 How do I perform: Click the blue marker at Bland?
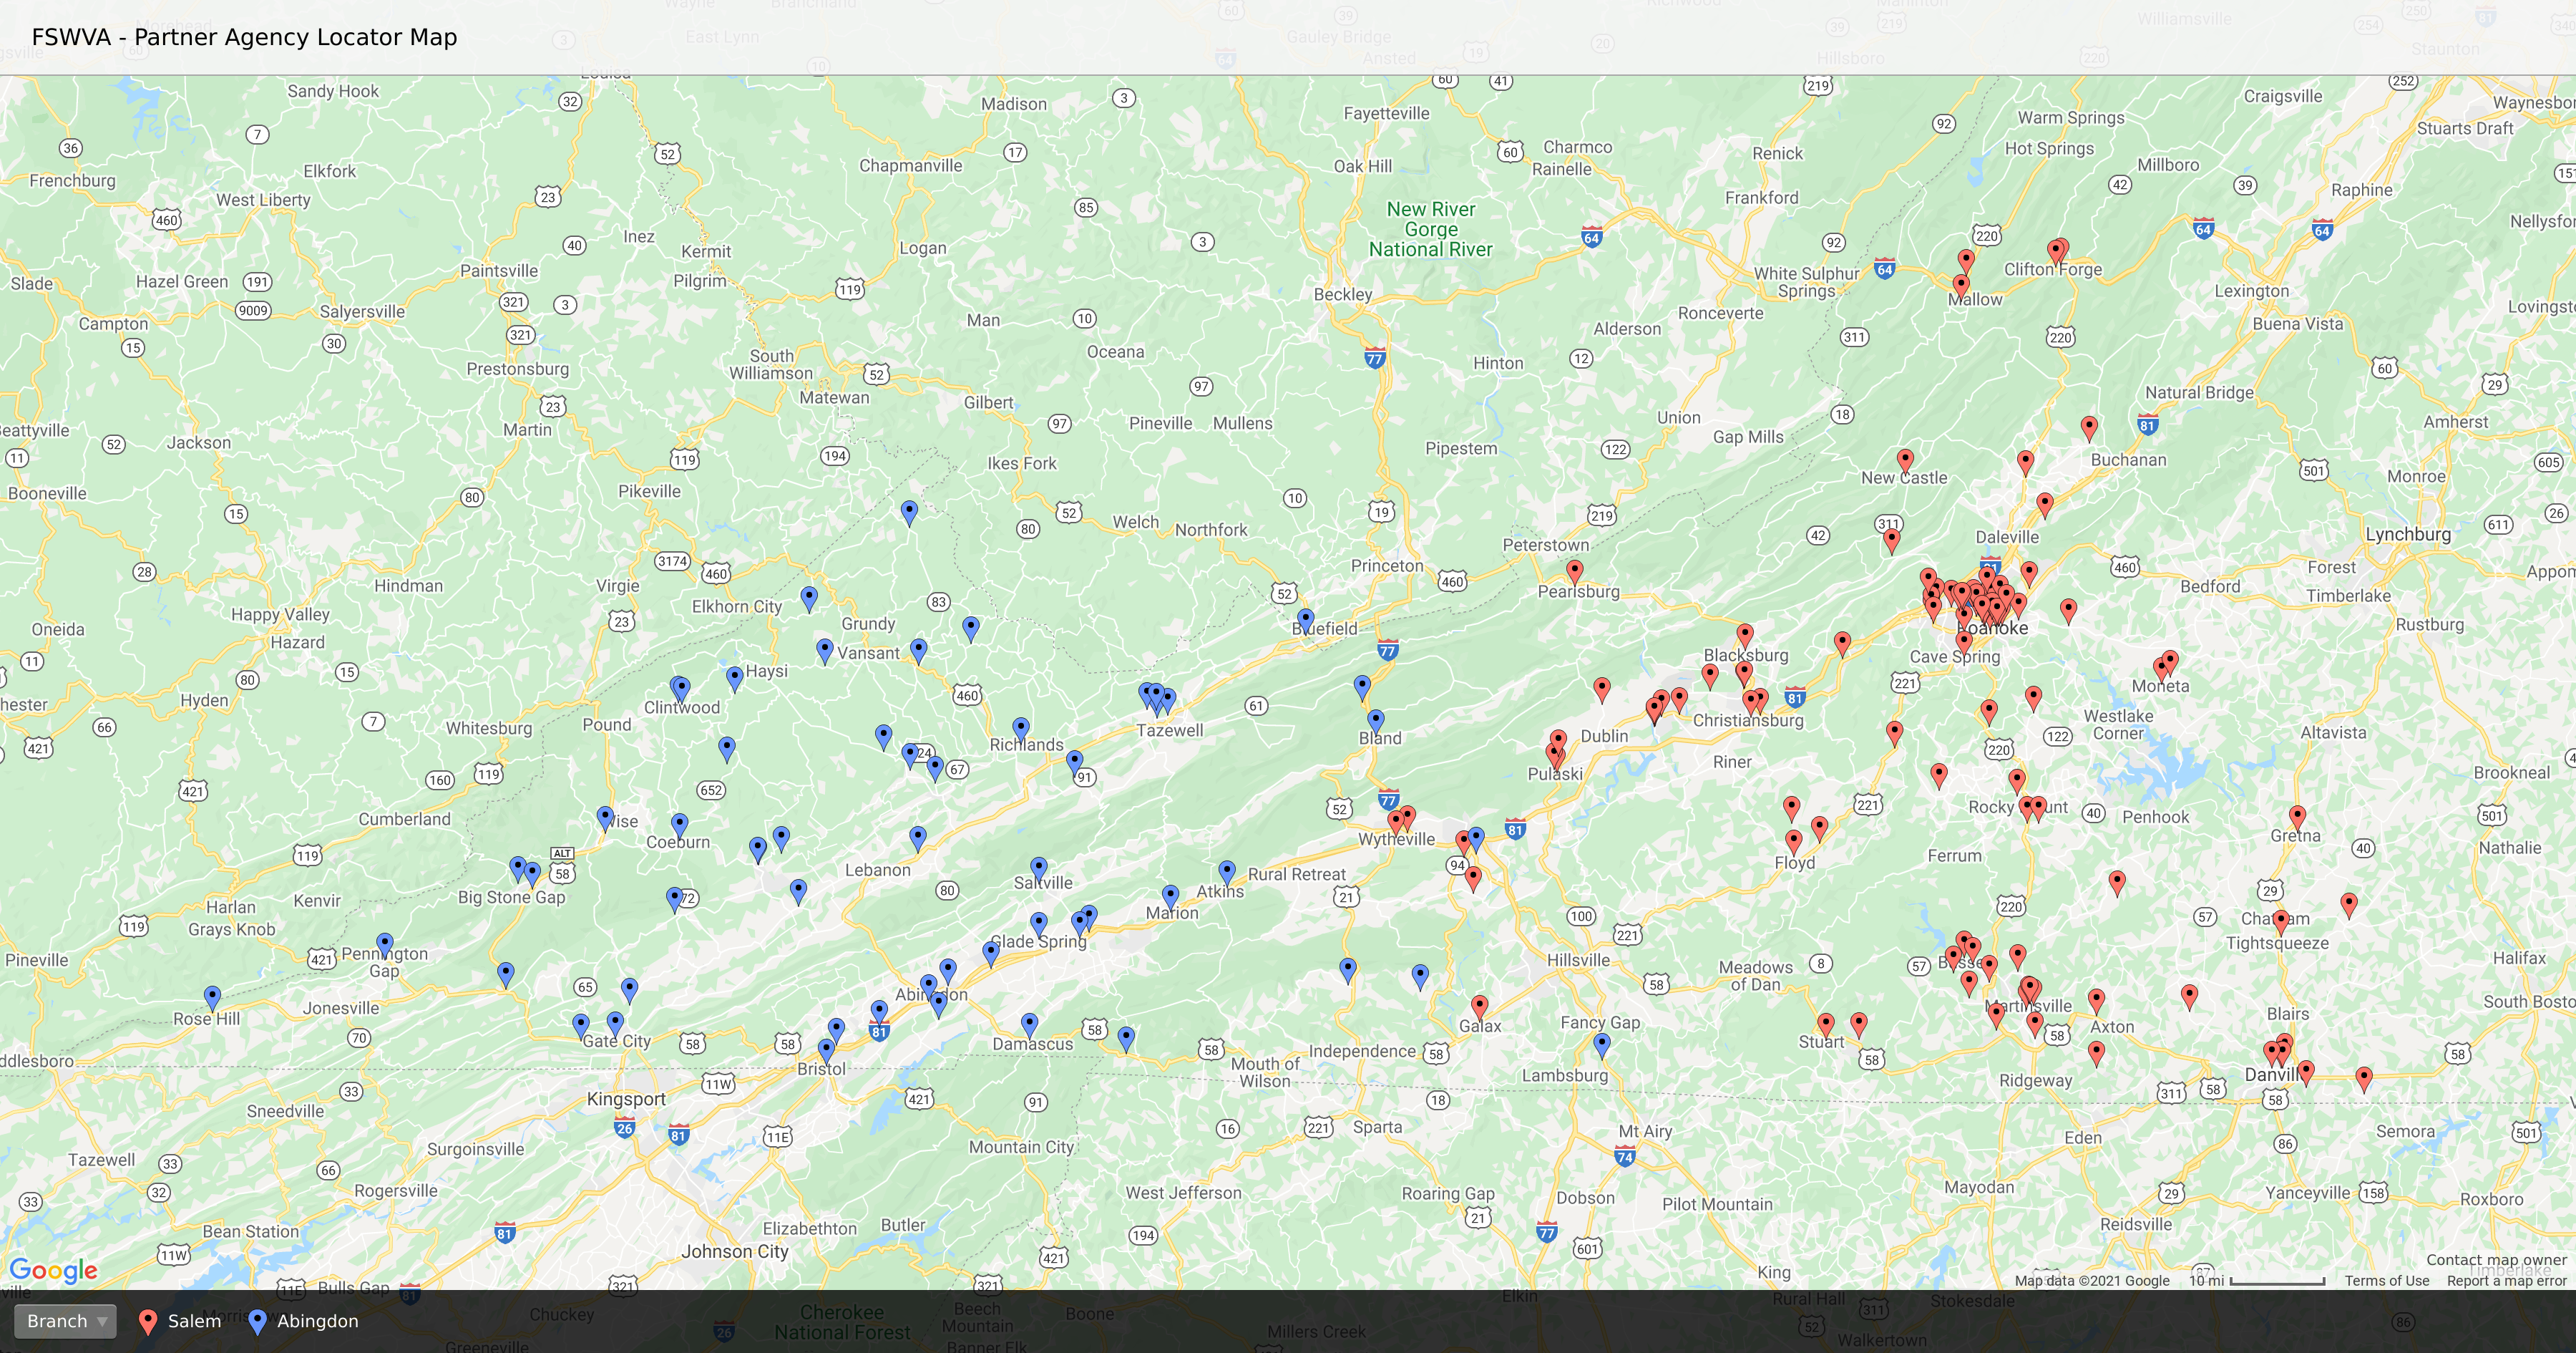[1376, 721]
